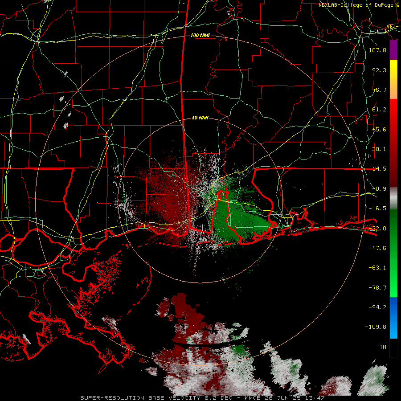Image resolution: width=401 pixels, height=401 pixels.
Task: Click the -32.0 velocity scale value
Action: click(377, 228)
